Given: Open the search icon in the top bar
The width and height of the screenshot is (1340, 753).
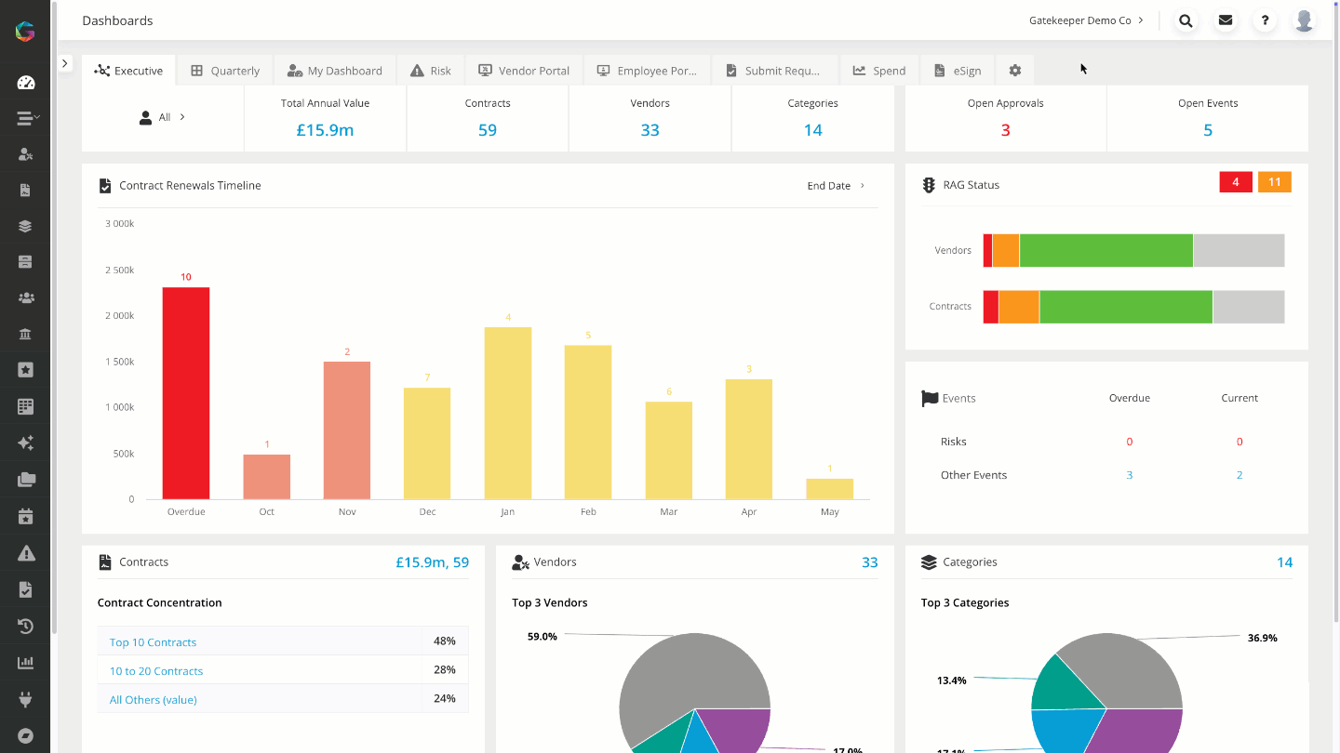Looking at the screenshot, I should tap(1186, 20).
